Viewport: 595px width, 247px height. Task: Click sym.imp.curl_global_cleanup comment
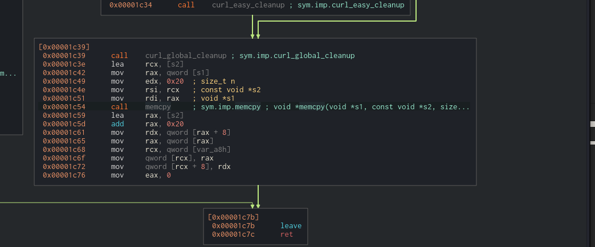pos(297,56)
